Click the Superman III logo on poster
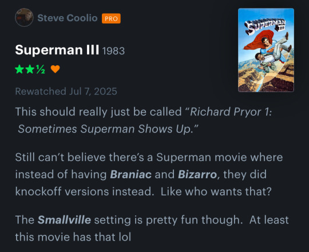 point(266,26)
